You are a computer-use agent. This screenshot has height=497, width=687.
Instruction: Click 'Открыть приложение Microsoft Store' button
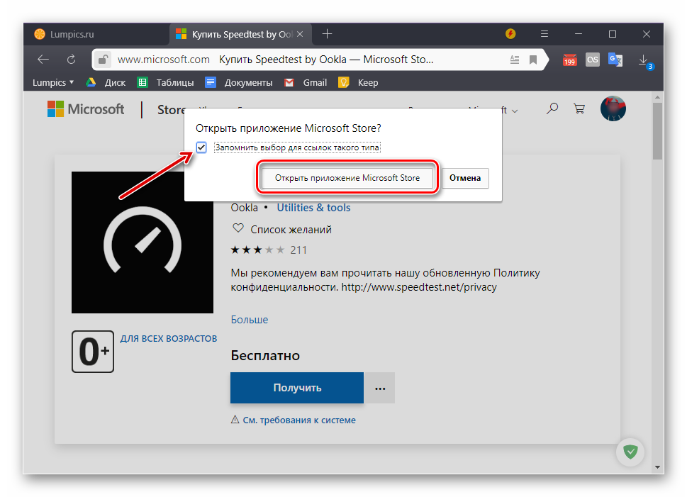[x=347, y=179]
